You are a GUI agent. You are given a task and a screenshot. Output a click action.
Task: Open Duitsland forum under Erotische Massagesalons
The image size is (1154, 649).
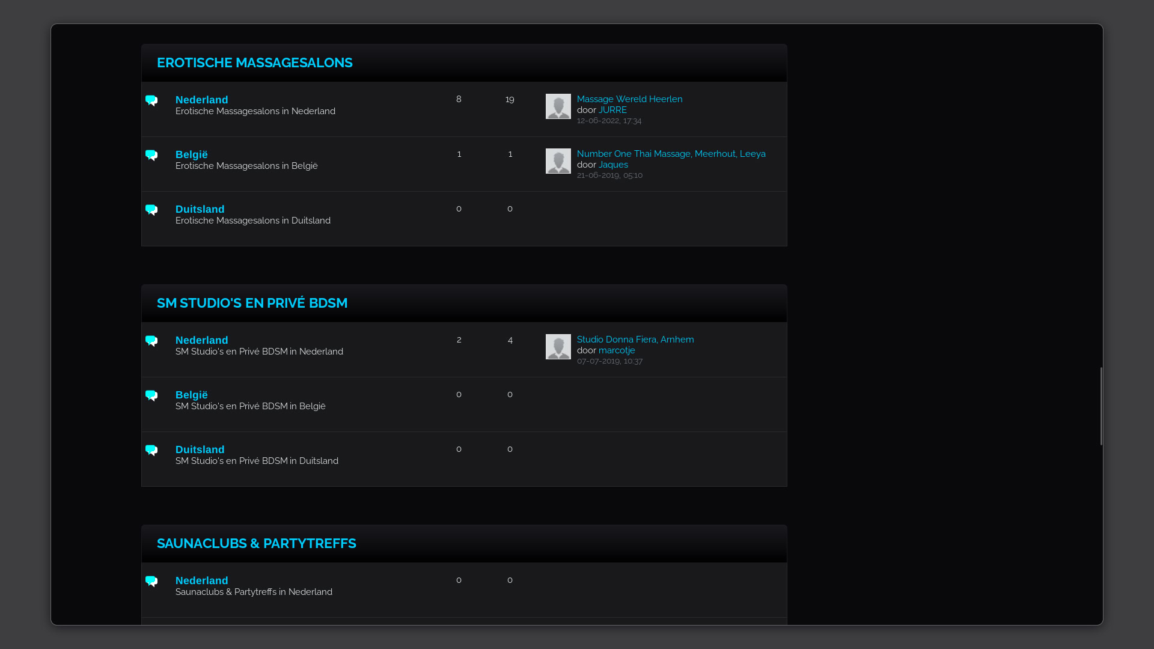[x=200, y=209]
